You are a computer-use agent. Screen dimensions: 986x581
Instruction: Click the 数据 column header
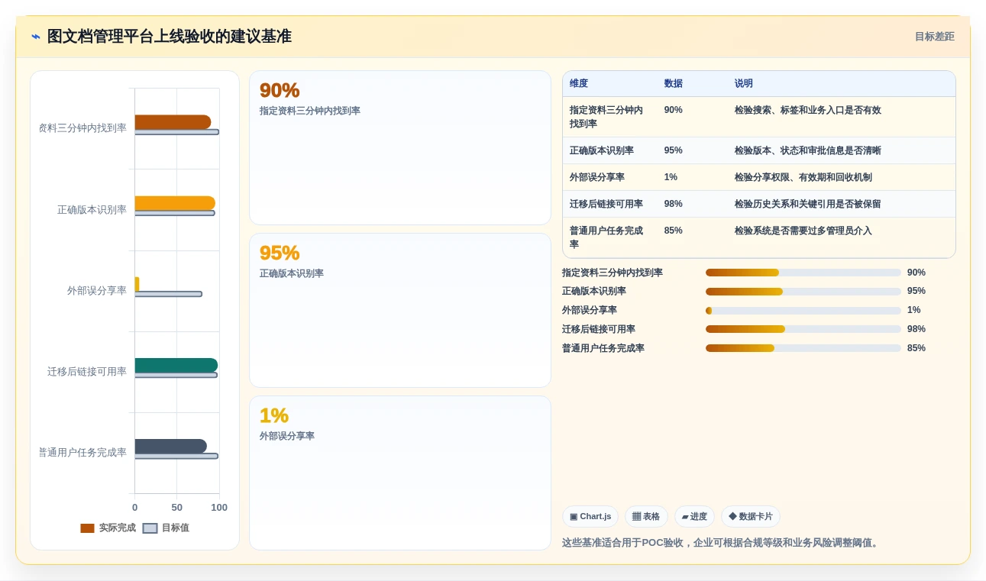coord(674,84)
